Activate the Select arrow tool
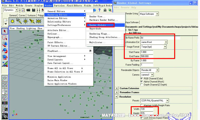The image size is (200, 120). (5, 31)
